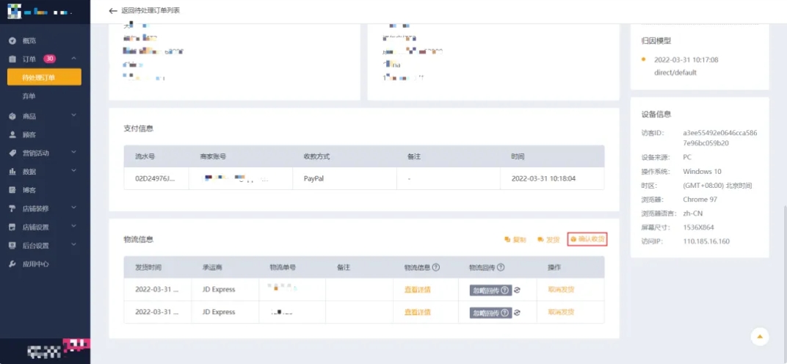Click the refresh icon in first logistics row

517,290
